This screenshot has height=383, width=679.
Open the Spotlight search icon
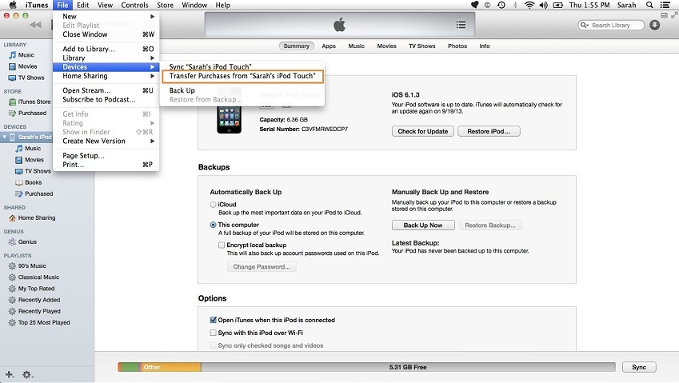pyautogui.click(x=650, y=5)
